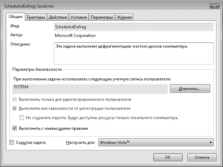Open the Действия tab
The width and height of the screenshot is (223, 167).
pos(58,17)
